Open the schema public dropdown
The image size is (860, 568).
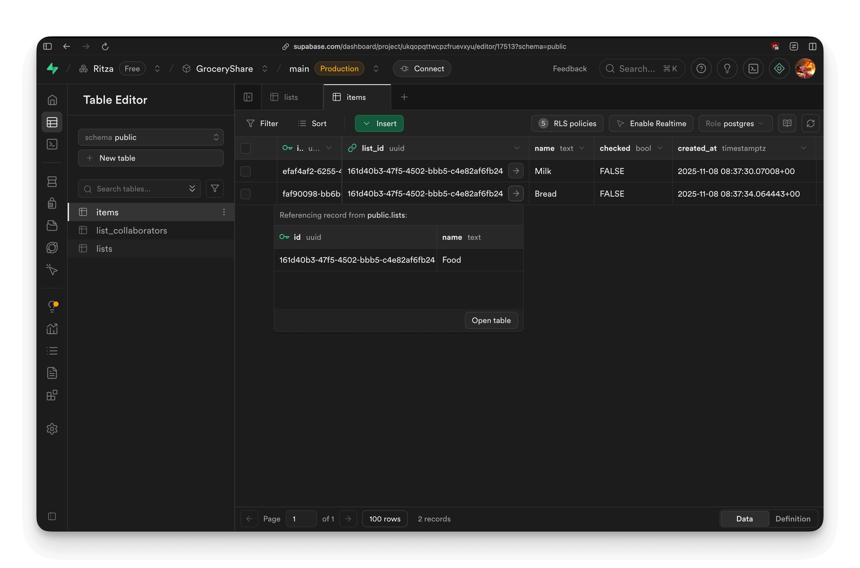[x=151, y=137]
